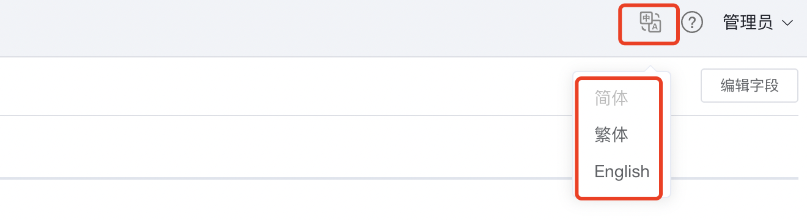Open the 管理员 user menu
The image size is (807, 220).
click(x=758, y=23)
